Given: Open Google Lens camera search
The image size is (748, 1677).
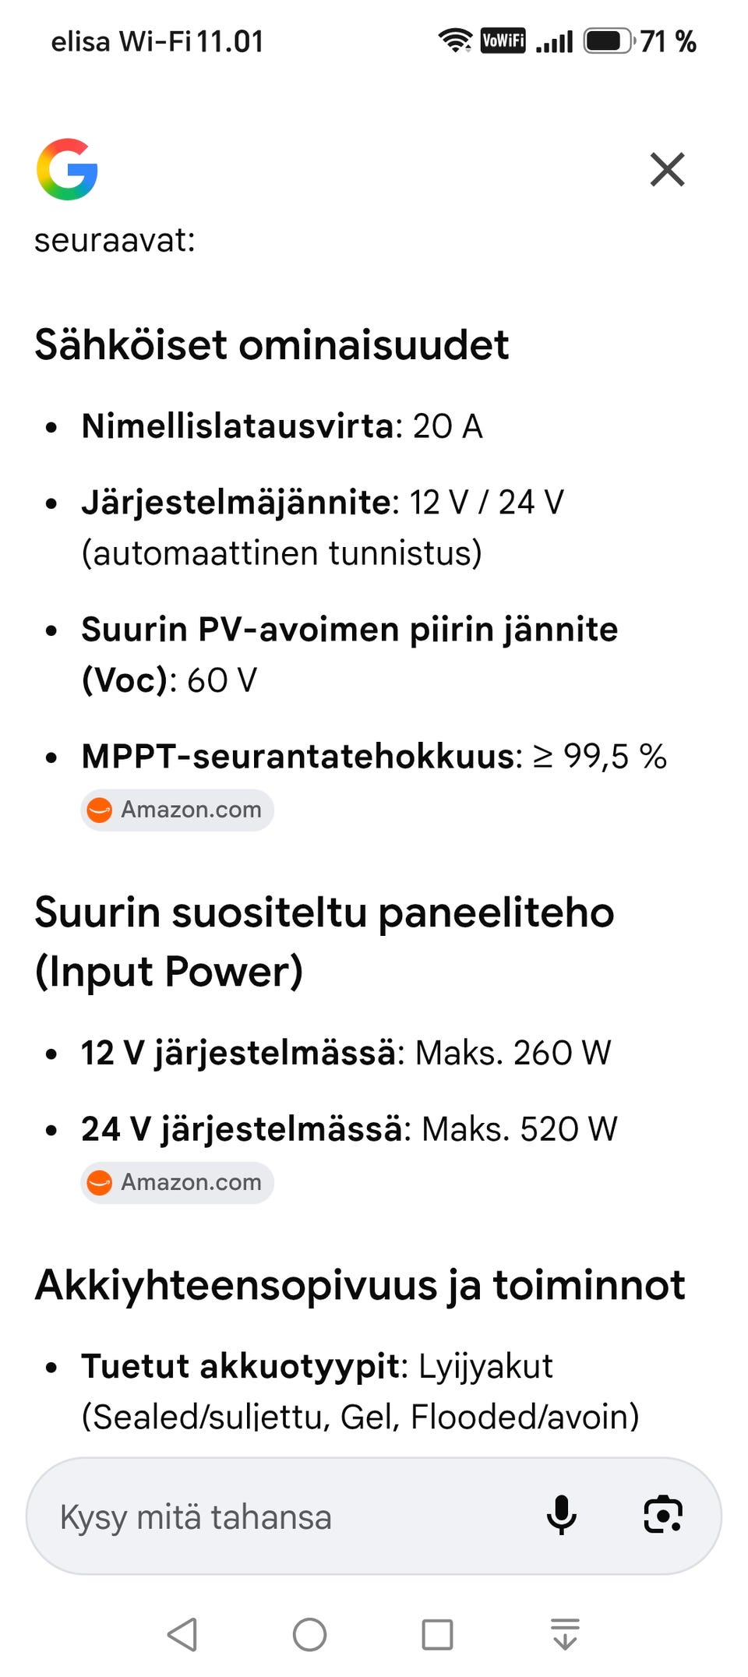Looking at the screenshot, I should (x=663, y=1516).
